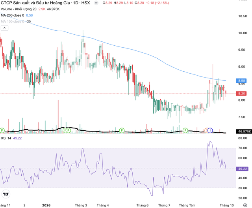Click the 30.00 RSI scale label
Image resolution: width=252 pixels, height=208 pixels.
coord(243,188)
